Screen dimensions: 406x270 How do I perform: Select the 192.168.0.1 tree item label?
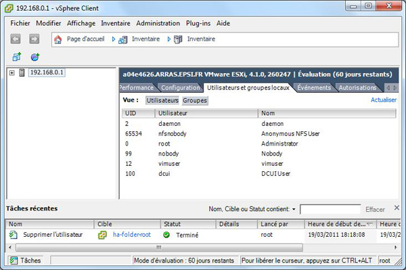click(47, 72)
